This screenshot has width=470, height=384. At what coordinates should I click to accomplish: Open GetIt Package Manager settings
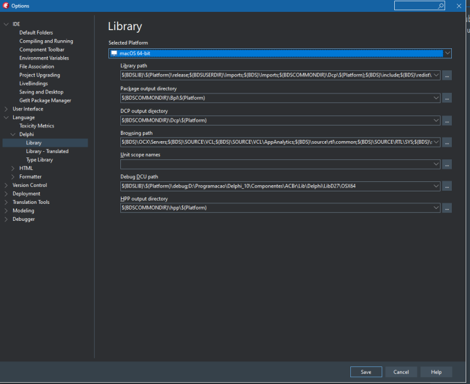click(45, 100)
